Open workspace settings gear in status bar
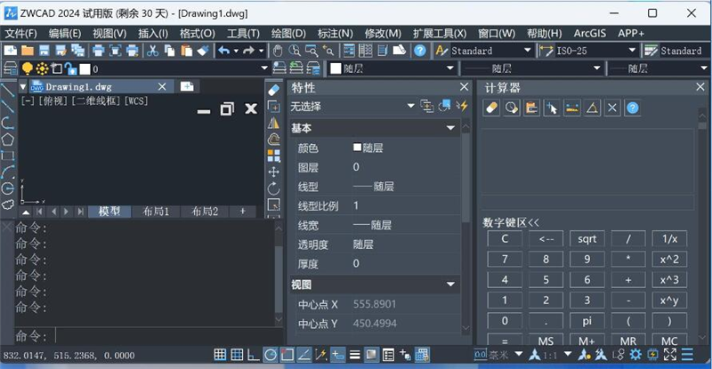Viewport: 712px width, 369px height. click(x=635, y=355)
